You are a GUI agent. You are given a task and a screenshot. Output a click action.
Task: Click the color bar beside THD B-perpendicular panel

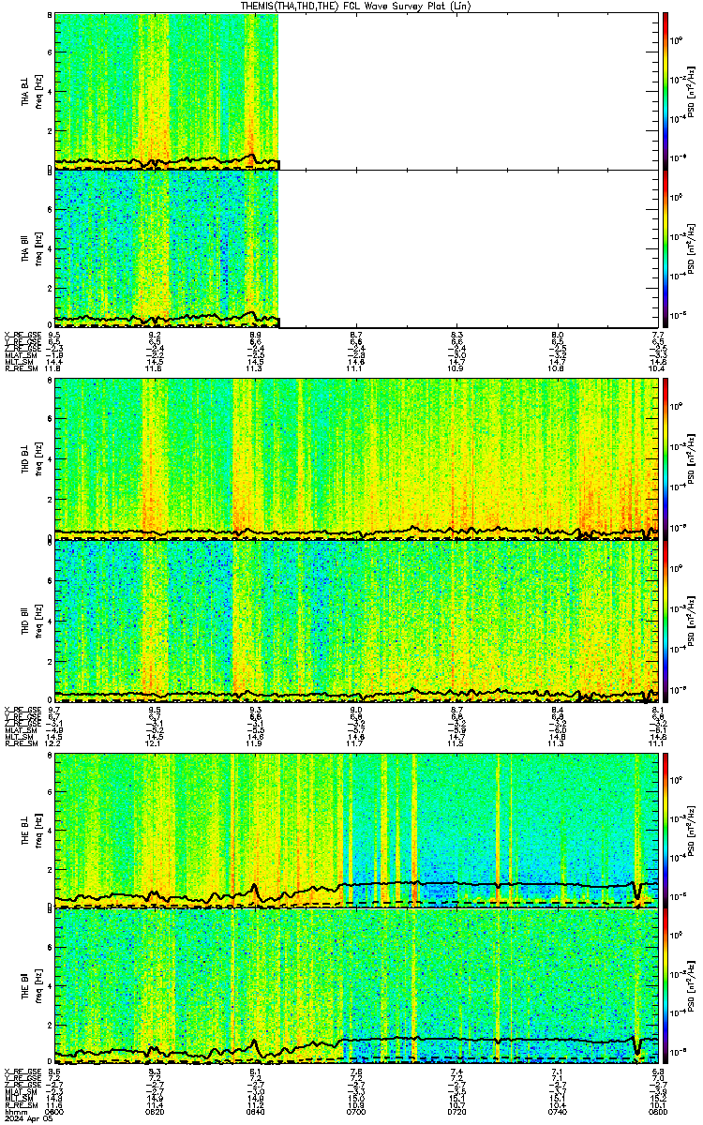pos(666,458)
